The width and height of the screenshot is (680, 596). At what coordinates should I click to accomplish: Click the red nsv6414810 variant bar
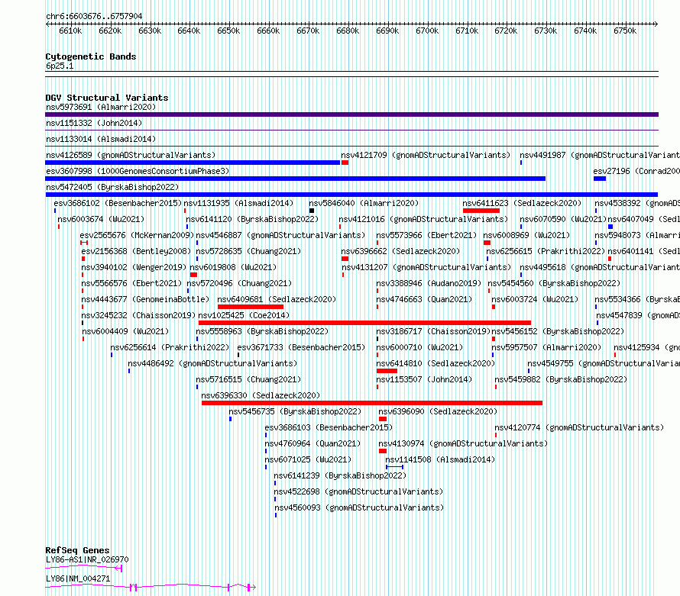(x=387, y=371)
